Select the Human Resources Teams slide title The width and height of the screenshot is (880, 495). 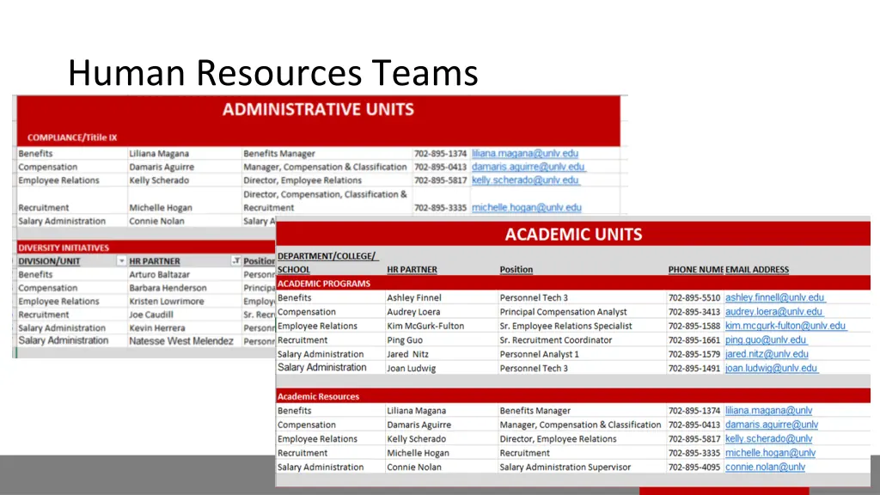(272, 73)
